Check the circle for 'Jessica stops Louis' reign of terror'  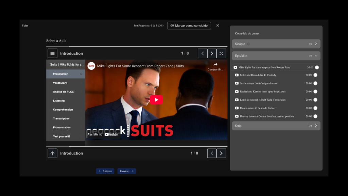tap(315, 83)
